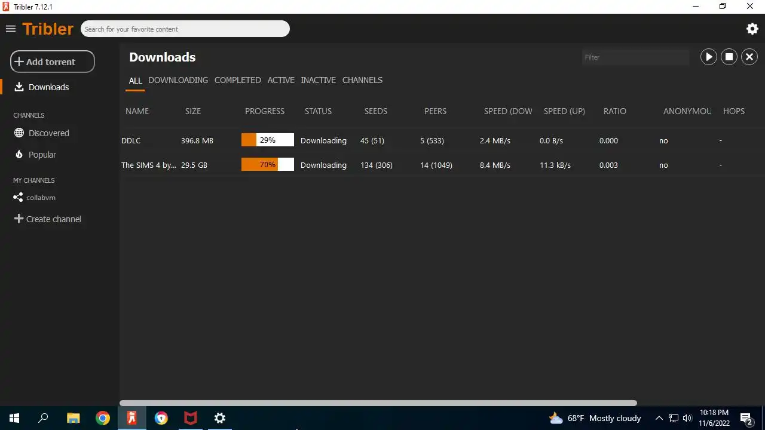Open collabvm channel share icon
Image resolution: width=765 pixels, height=430 pixels.
pos(18,197)
